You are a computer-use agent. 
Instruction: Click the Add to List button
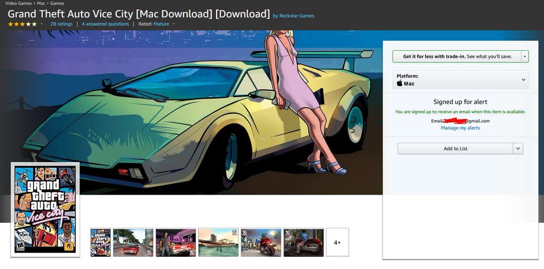point(455,149)
